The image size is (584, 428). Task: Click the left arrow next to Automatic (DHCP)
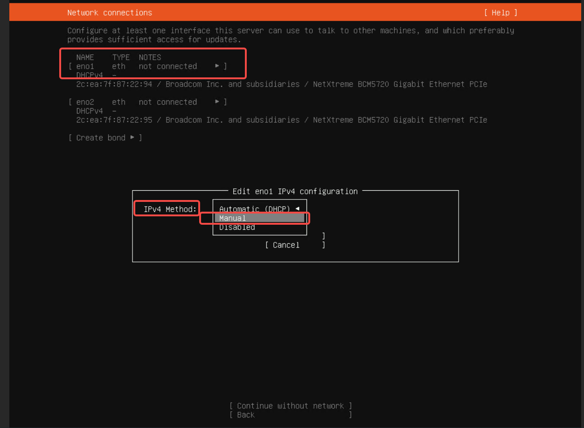click(x=298, y=209)
